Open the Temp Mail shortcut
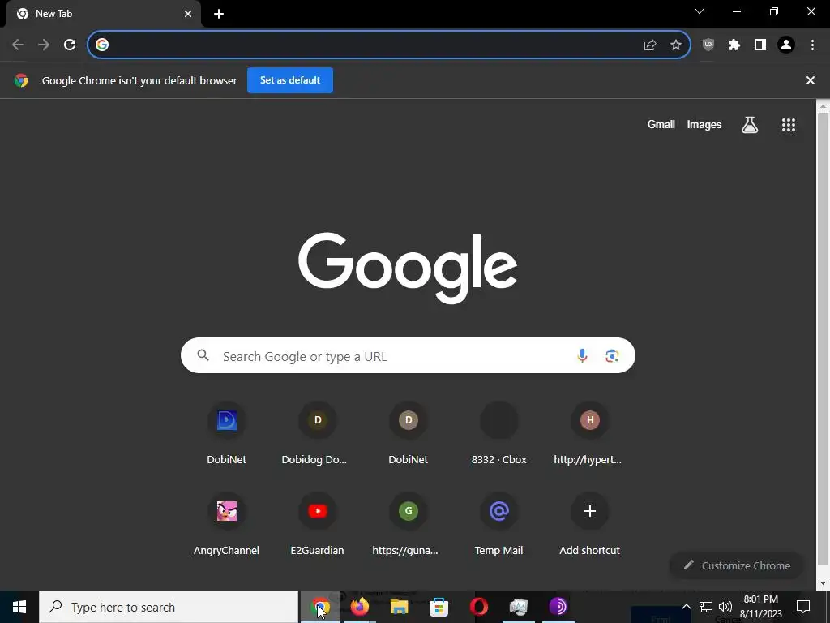The width and height of the screenshot is (830, 623). [x=499, y=525]
